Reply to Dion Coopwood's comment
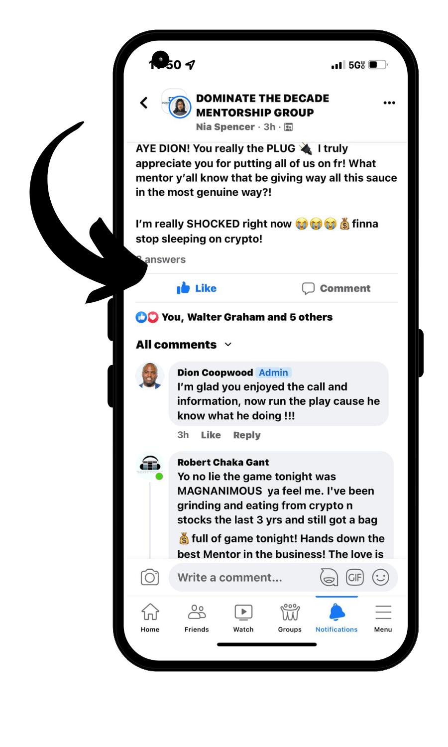 click(247, 435)
